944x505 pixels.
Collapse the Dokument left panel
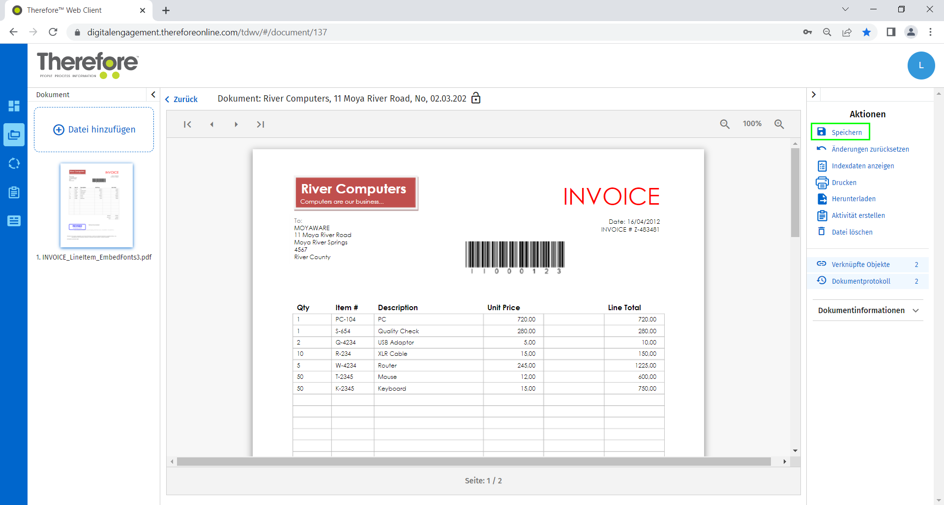pos(153,94)
